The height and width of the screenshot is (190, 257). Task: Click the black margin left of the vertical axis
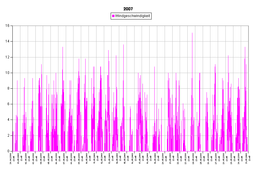click(x=6, y=88)
